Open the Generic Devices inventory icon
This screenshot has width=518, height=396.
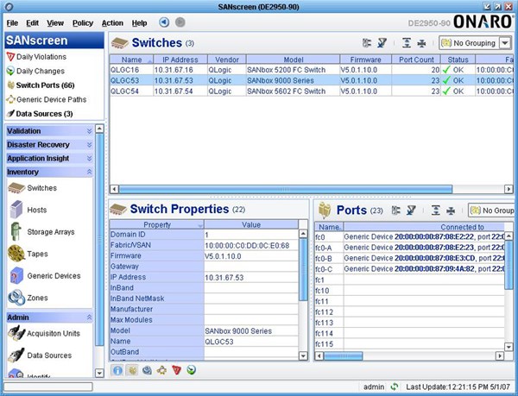(16, 275)
